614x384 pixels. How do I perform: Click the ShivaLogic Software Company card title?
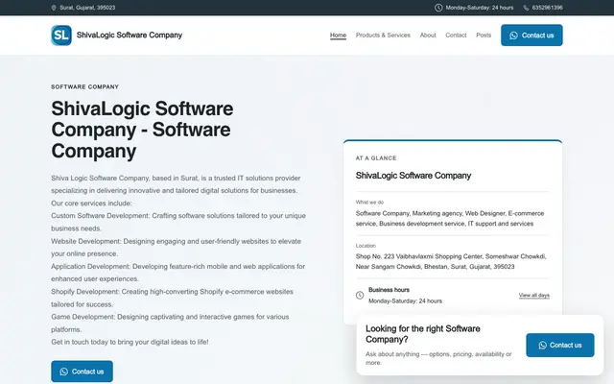413,176
